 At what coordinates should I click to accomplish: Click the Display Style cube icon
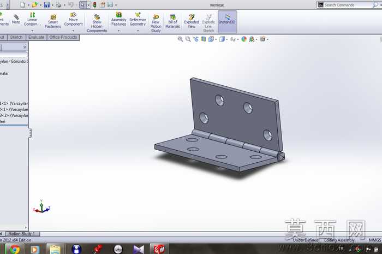[x=222, y=39]
